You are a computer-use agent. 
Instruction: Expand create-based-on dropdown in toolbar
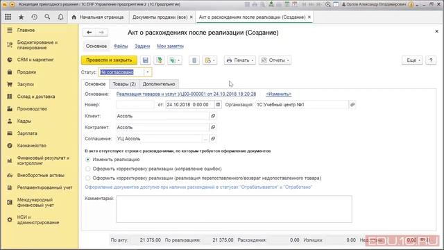(175, 60)
